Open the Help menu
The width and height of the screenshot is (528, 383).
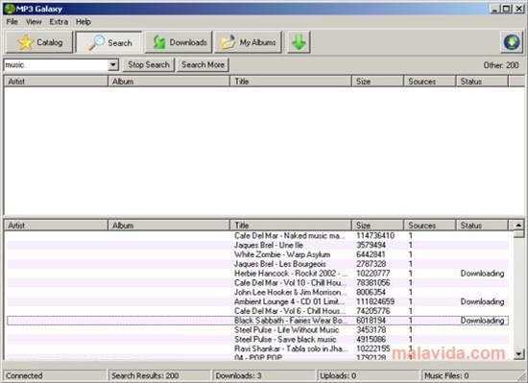tap(84, 22)
